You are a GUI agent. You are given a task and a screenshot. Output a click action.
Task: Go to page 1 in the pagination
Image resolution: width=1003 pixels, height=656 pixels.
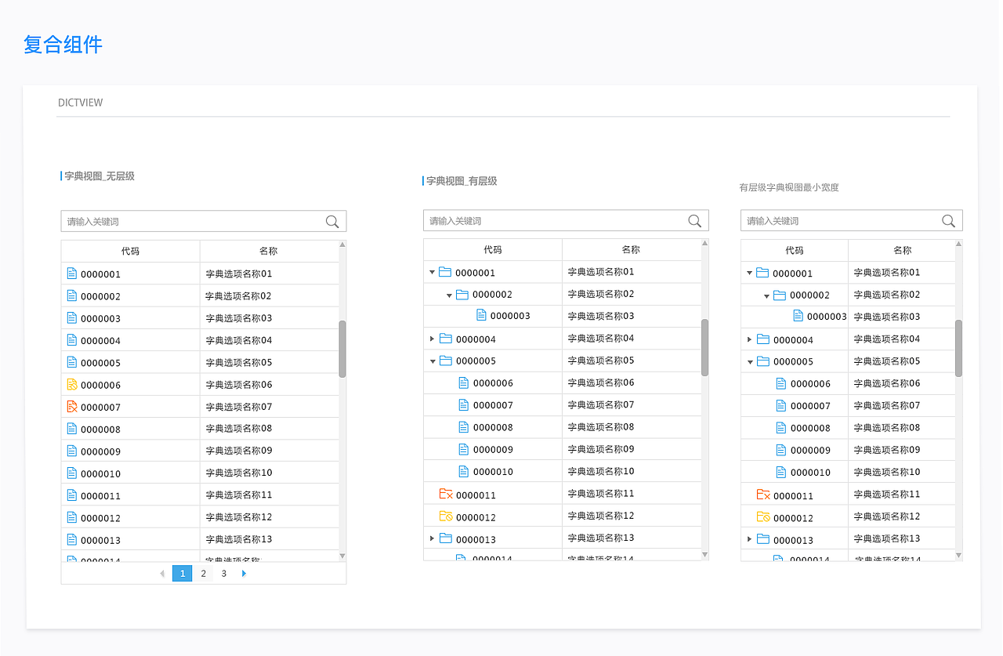[x=183, y=574]
